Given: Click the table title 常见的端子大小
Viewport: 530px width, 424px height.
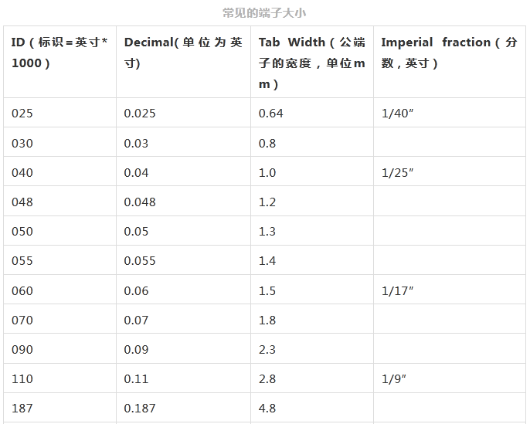Looking at the screenshot, I should coord(265,13).
